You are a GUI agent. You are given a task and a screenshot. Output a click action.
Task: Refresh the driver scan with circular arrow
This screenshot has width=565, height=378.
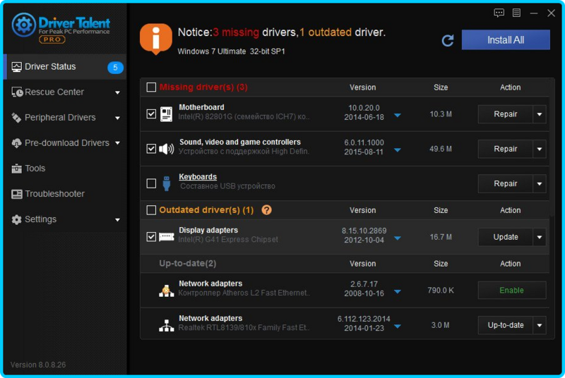(x=448, y=40)
